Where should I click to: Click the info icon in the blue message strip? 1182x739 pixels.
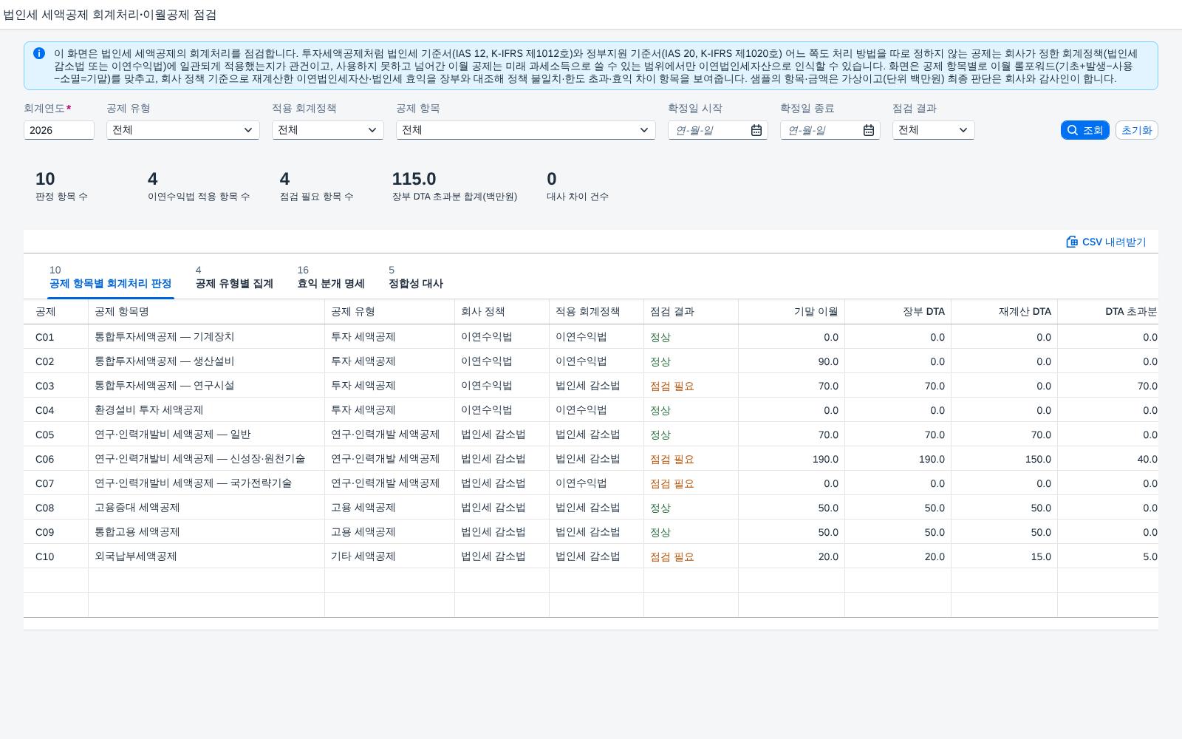[x=39, y=53]
